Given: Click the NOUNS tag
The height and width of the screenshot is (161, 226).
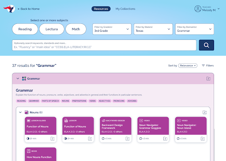Looking at the screenshot, I should click(x=65, y=101).
